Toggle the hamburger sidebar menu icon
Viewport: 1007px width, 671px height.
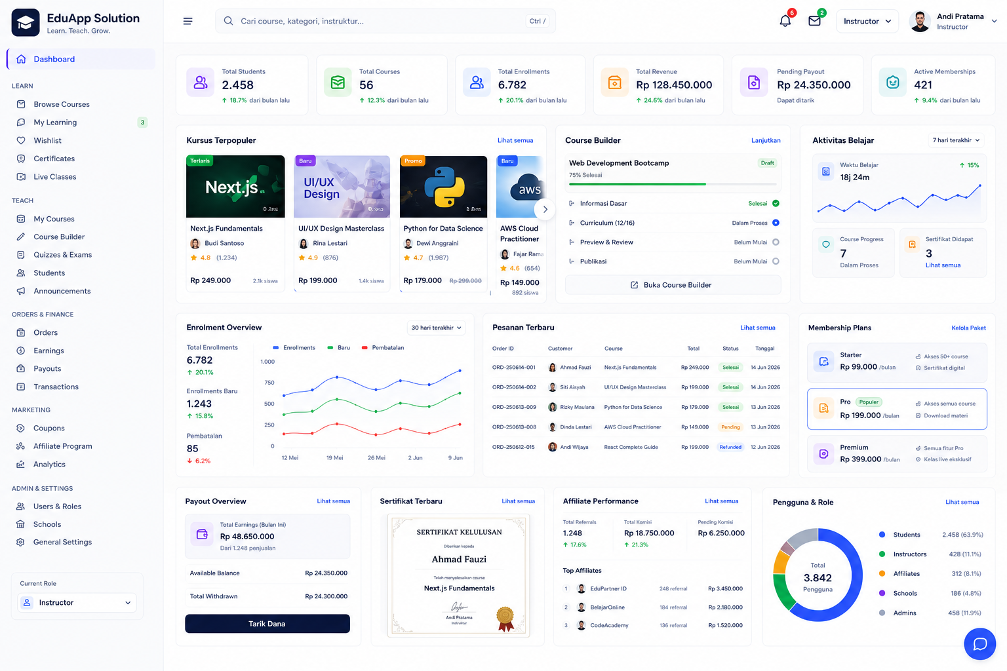(188, 21)
